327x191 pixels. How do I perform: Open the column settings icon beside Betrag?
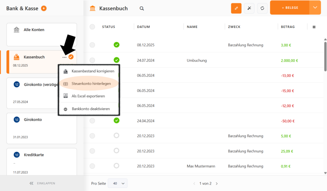[x=314, y=27]
